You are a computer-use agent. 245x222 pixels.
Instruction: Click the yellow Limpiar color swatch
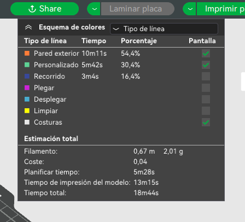point(27,110)
